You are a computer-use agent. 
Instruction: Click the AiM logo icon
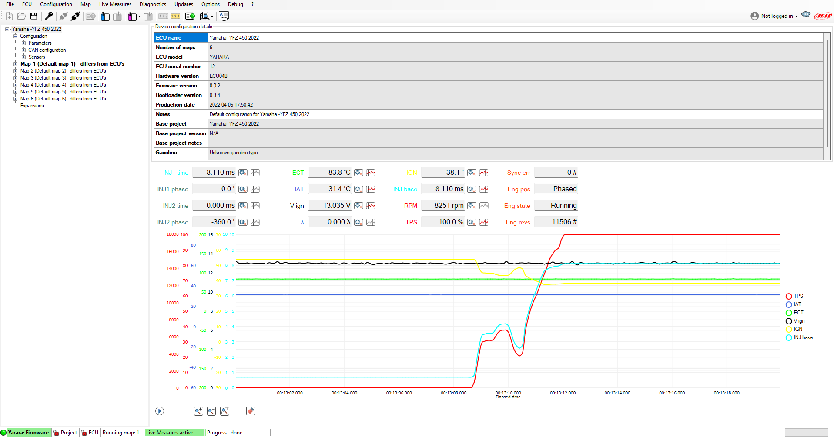click(x=823, y=16)
